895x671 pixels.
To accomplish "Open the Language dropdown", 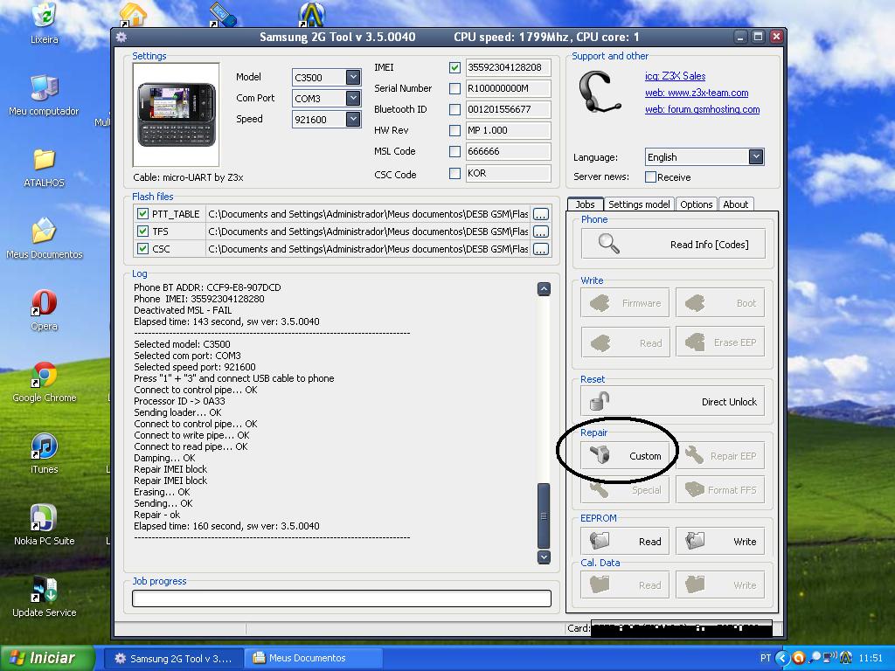I will (756, 157).
